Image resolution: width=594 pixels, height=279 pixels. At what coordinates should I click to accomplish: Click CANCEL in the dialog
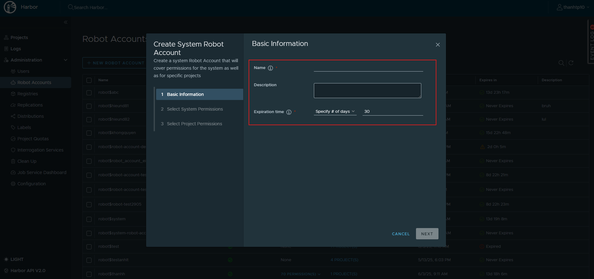[400, 234]
